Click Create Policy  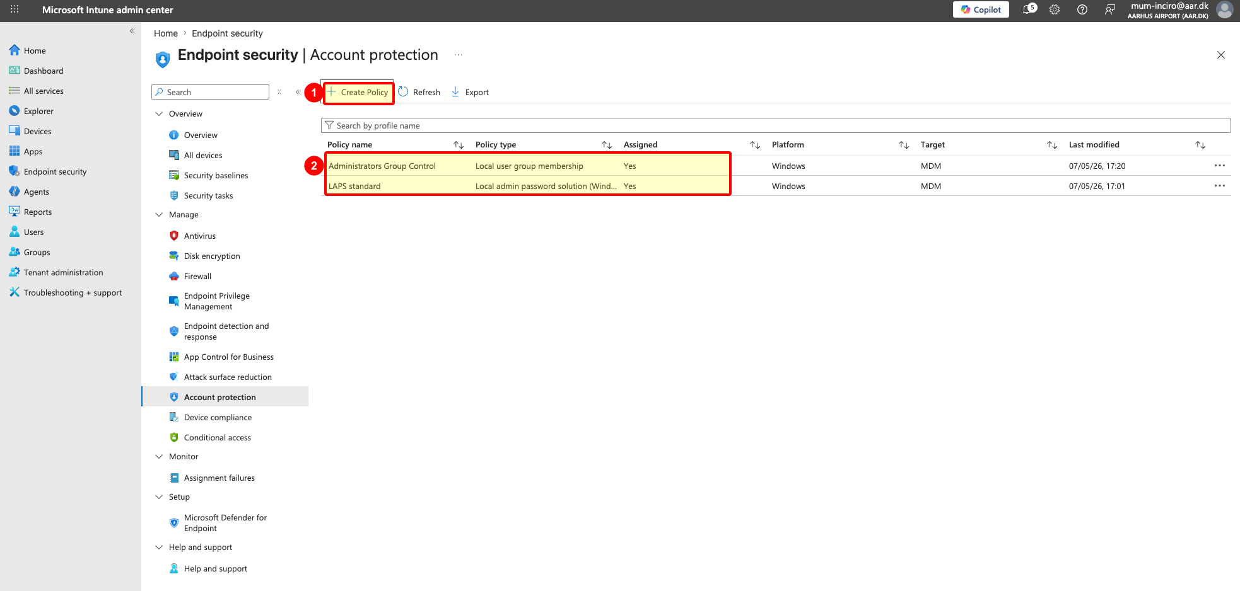pos(358,92)
